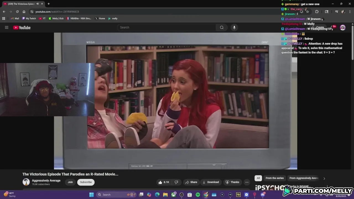View site information icon in address bar
The width and height of the screenshot is (354, 199).
(32, 12)
